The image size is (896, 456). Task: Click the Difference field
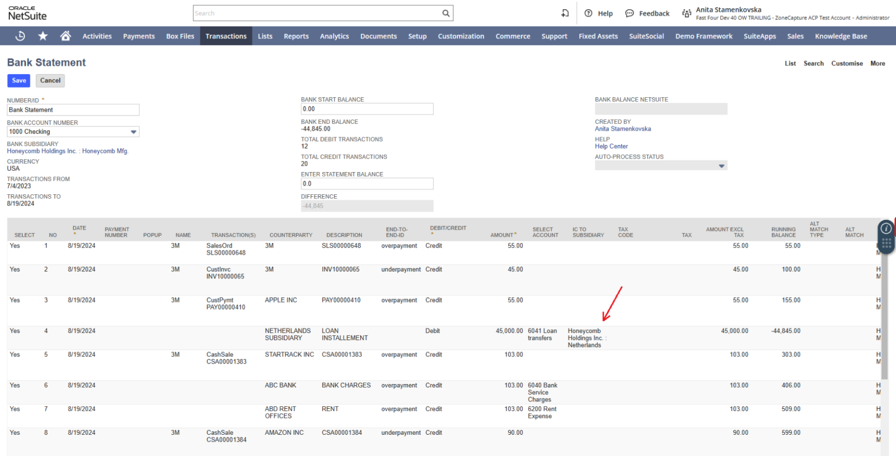click(367, 206)
